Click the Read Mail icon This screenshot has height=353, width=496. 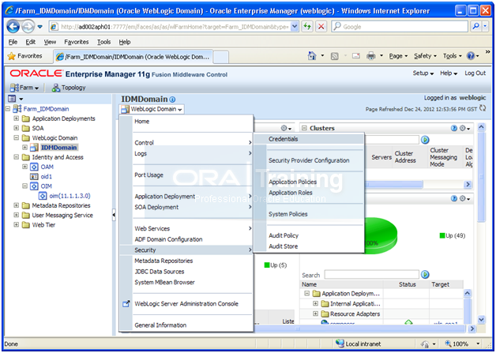pos(356,56)
